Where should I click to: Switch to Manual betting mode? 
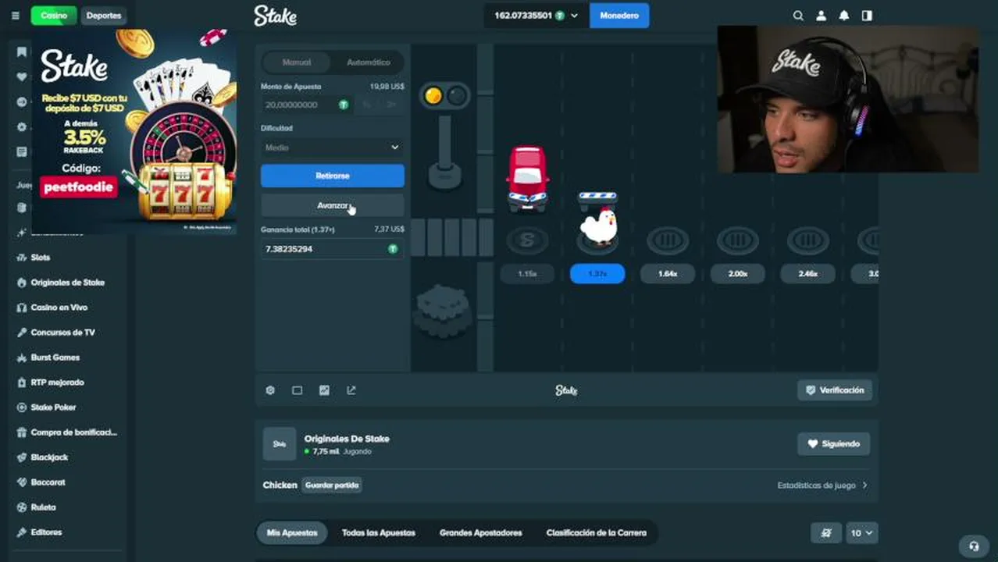[297, 62]
